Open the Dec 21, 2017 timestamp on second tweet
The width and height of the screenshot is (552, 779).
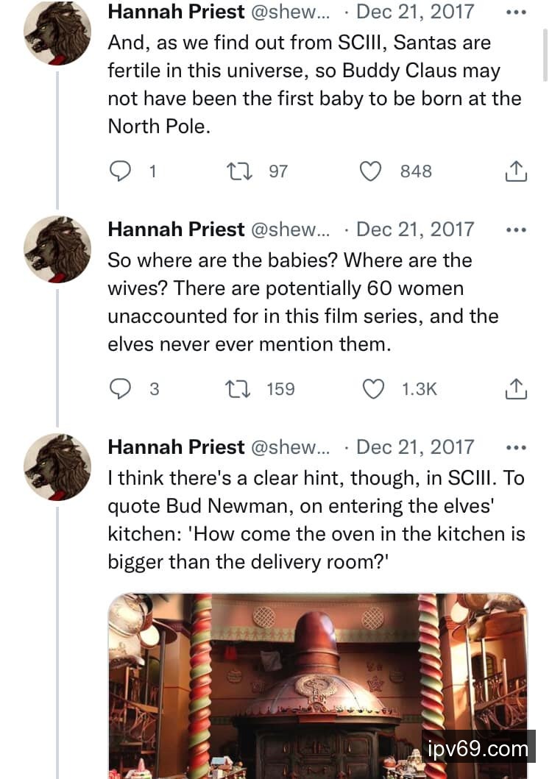click(415, 230)
